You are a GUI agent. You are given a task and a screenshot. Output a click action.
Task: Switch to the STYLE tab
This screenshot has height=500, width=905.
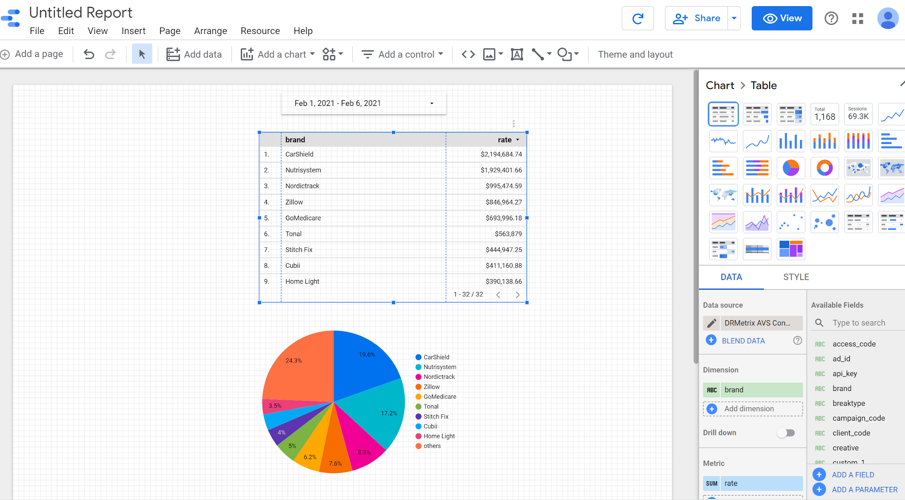tap(796, 277)
